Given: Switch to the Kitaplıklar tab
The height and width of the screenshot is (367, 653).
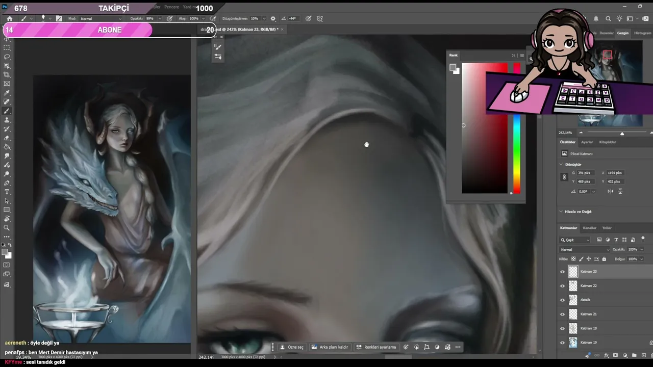Looking at the screenshot, I should pyautogui.click(x=608, y=142).
